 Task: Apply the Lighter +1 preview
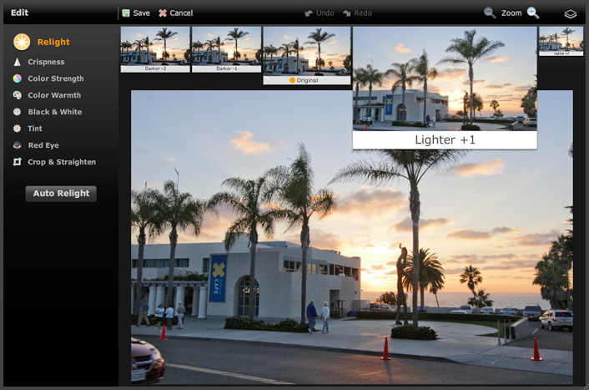pyautogui.click(x=444, y=87)
